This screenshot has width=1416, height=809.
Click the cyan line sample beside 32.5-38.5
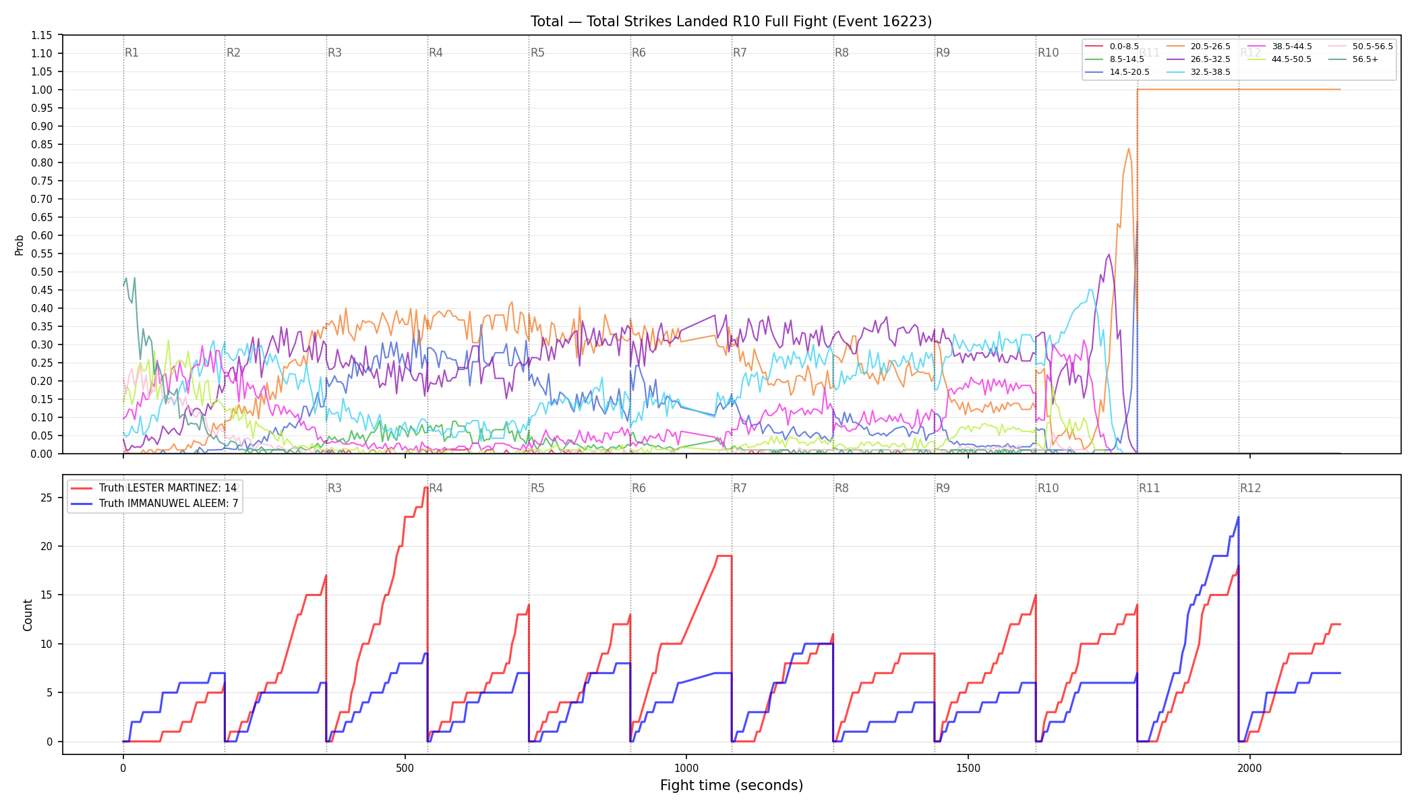click(x=1176, y=72)
